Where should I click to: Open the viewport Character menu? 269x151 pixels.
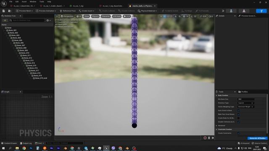pos(105,16)
